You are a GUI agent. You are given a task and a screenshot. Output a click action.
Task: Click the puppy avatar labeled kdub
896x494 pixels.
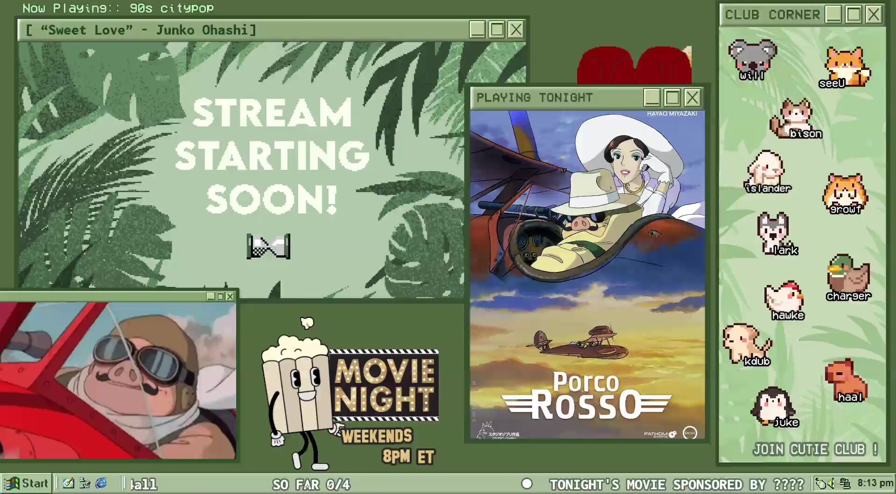pos(747,344)
